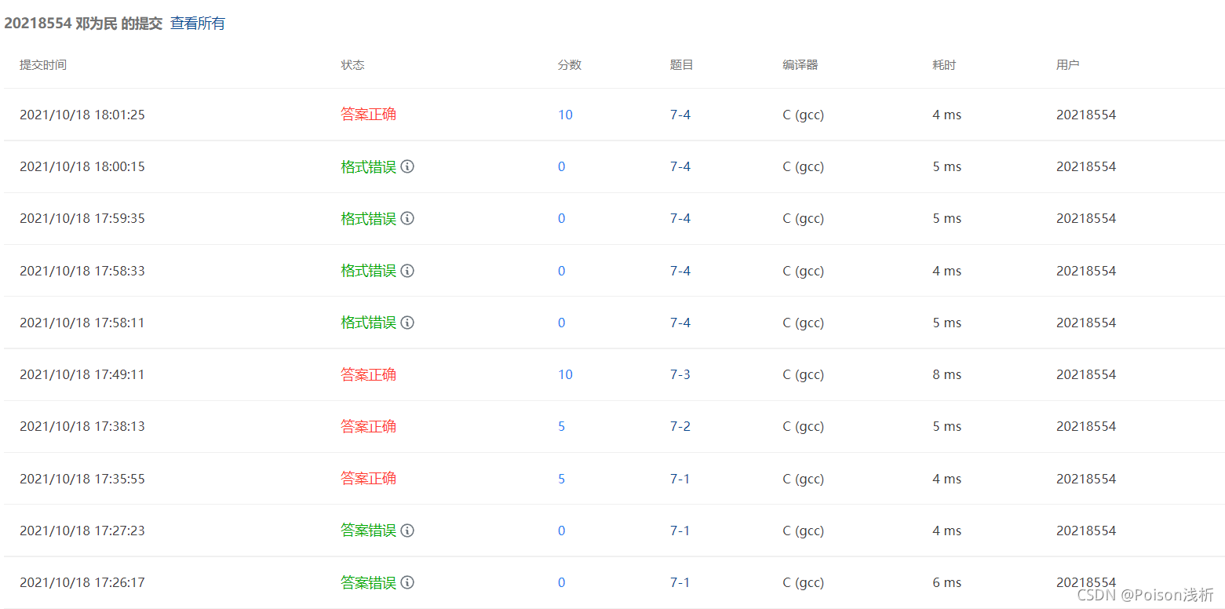
Task: Open score 0 for the 17:58:11 submission
Action: [x=561, y=323]
